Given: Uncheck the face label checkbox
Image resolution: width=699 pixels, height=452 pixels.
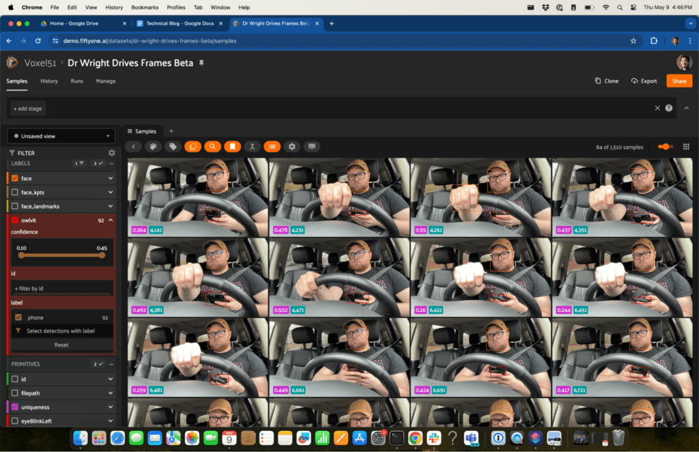Looking at the screenshot, I should [x=15, y=178].
